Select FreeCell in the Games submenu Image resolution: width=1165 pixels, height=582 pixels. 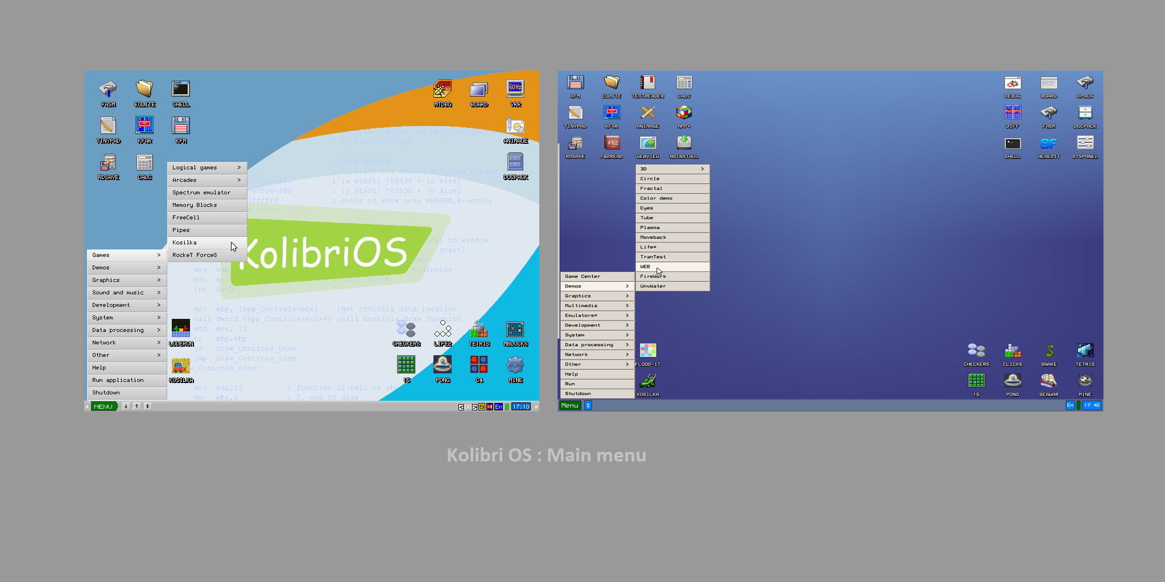[x=207, y=218]
